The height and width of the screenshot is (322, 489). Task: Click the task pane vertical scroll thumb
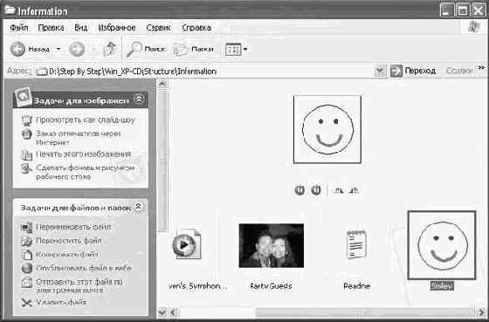[x=162, y=161]
